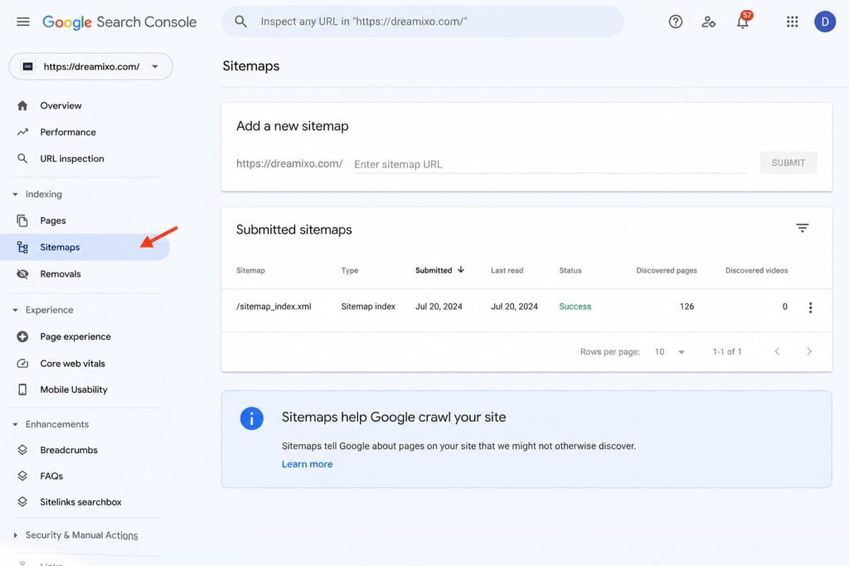Click the /sitemap_index.xml row entry
The height and width of the screenshot is (566, 849).
274,307
